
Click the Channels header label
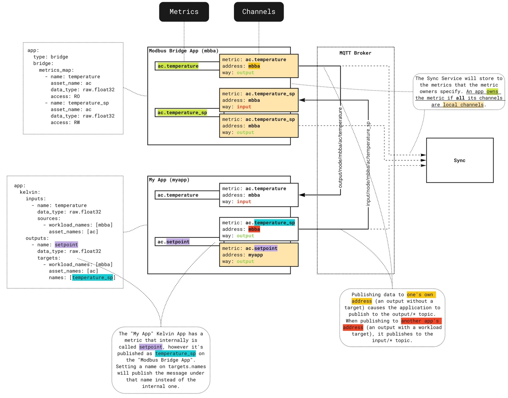point(258,12)
